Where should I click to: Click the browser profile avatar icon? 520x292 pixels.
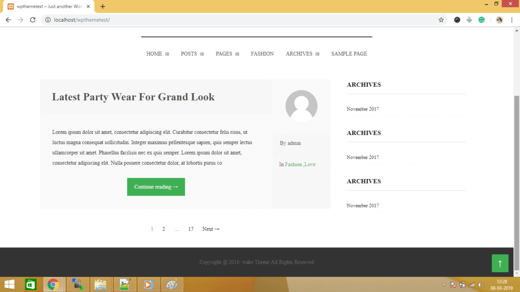point(498,19)
